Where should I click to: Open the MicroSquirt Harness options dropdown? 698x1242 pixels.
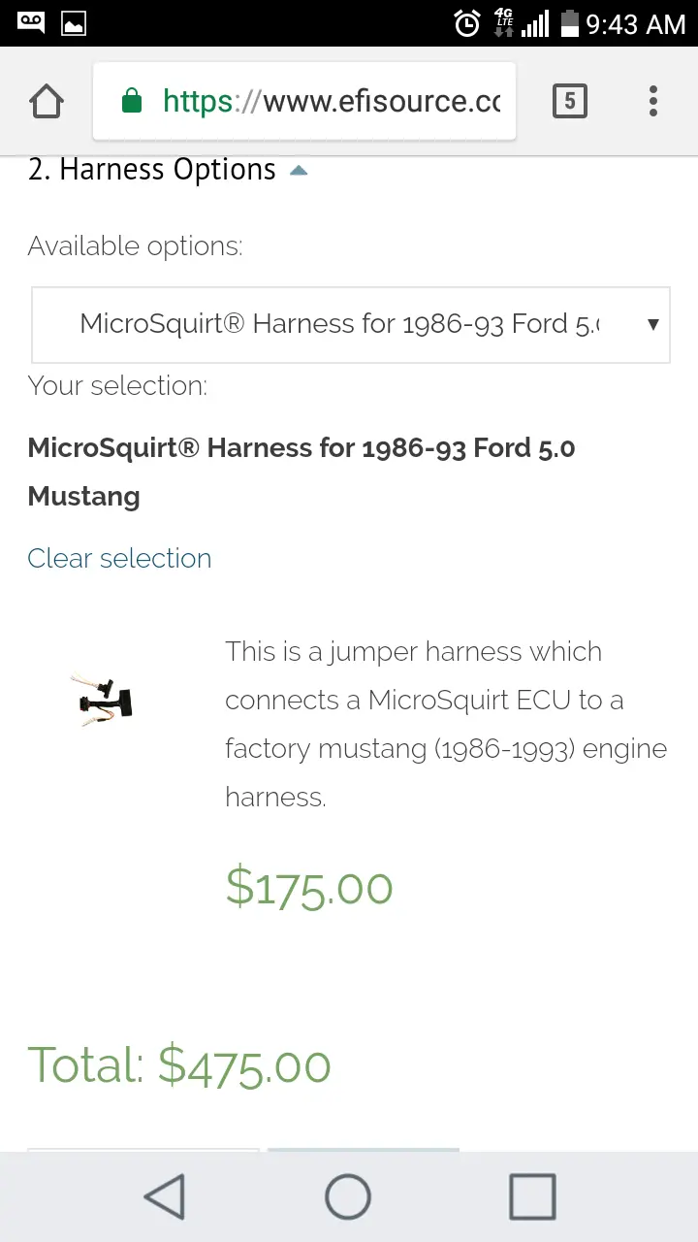351,324
